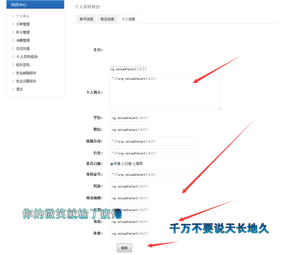Click the bullet icon beside 个人中心
The height and width of the screenshot is (255, 302).
coord(13,16)
